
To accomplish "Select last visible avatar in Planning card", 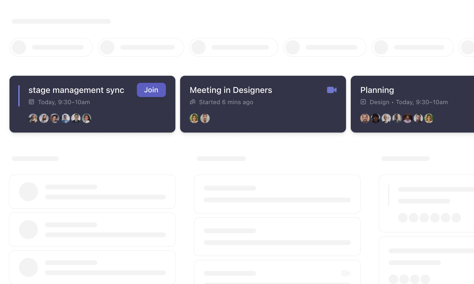I will tap(429, 118).
